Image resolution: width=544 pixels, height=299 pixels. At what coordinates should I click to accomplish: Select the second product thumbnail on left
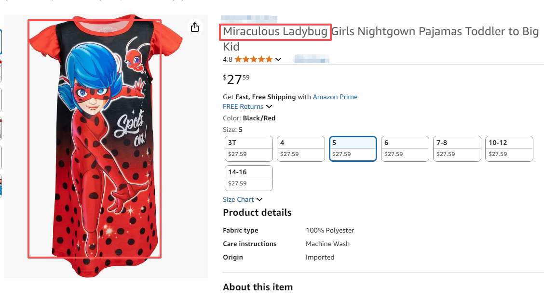[1, 71]
